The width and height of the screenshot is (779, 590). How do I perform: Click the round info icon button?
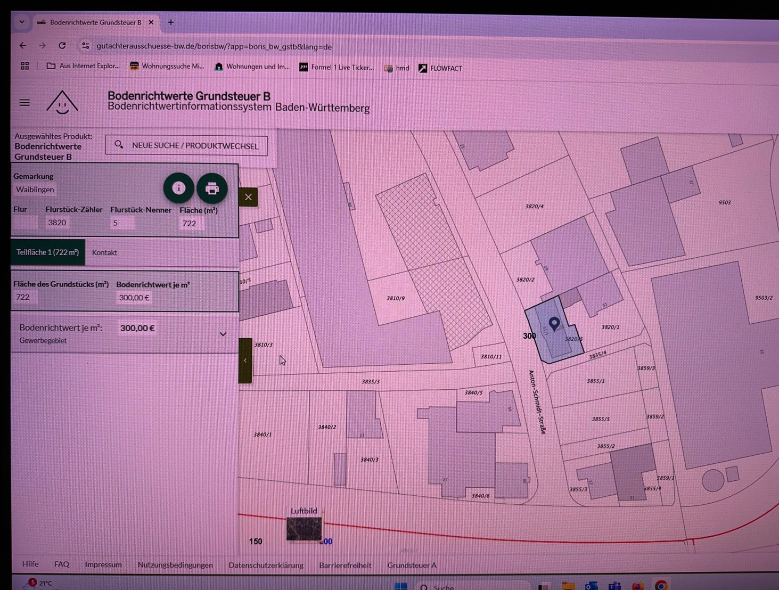coord(178,188)
